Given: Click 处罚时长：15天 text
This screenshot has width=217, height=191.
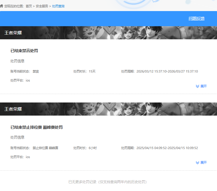Looking at the screenshot, I should [85, 71].
